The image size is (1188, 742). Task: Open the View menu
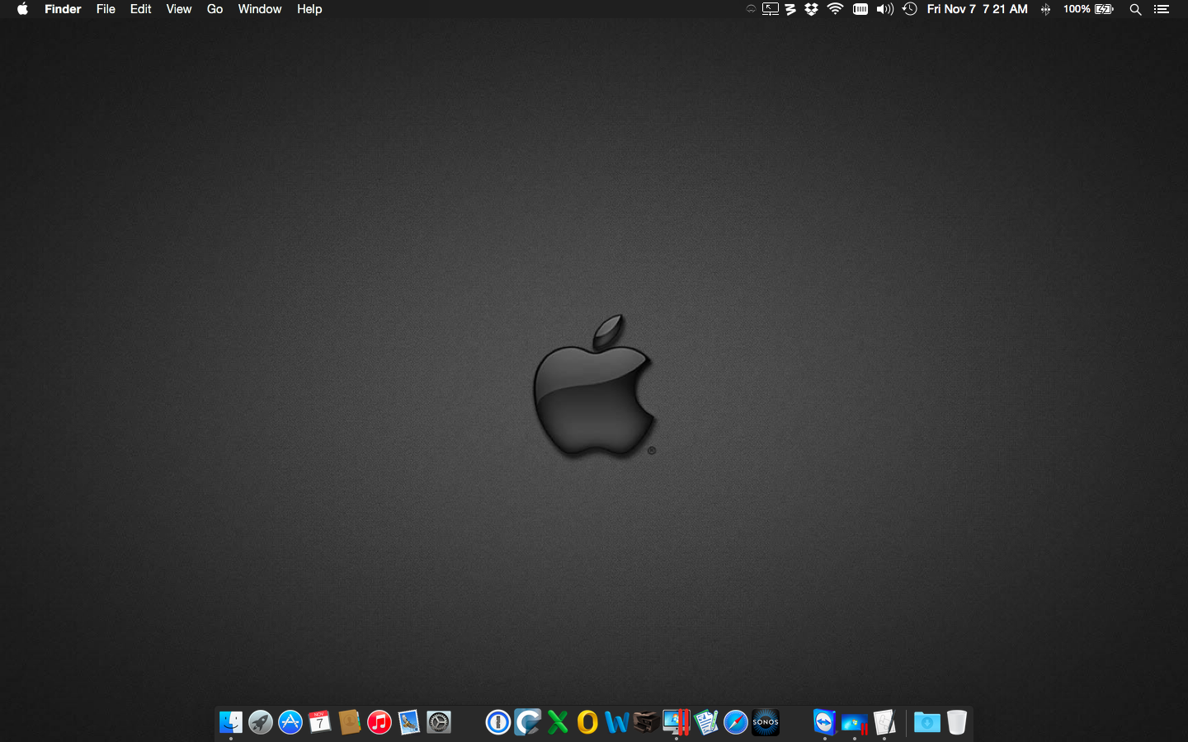coord(179,9)
